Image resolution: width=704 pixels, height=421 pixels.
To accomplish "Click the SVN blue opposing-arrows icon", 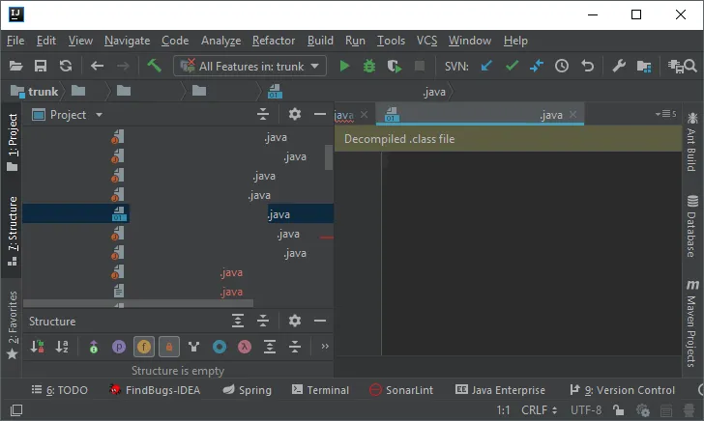I will point(537,67).
